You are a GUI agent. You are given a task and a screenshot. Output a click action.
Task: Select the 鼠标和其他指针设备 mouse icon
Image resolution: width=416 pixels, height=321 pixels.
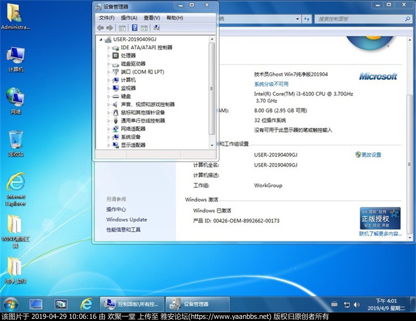pos(115,113)
